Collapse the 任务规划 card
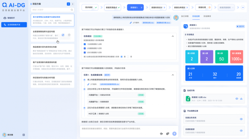 tap(173, 36)
